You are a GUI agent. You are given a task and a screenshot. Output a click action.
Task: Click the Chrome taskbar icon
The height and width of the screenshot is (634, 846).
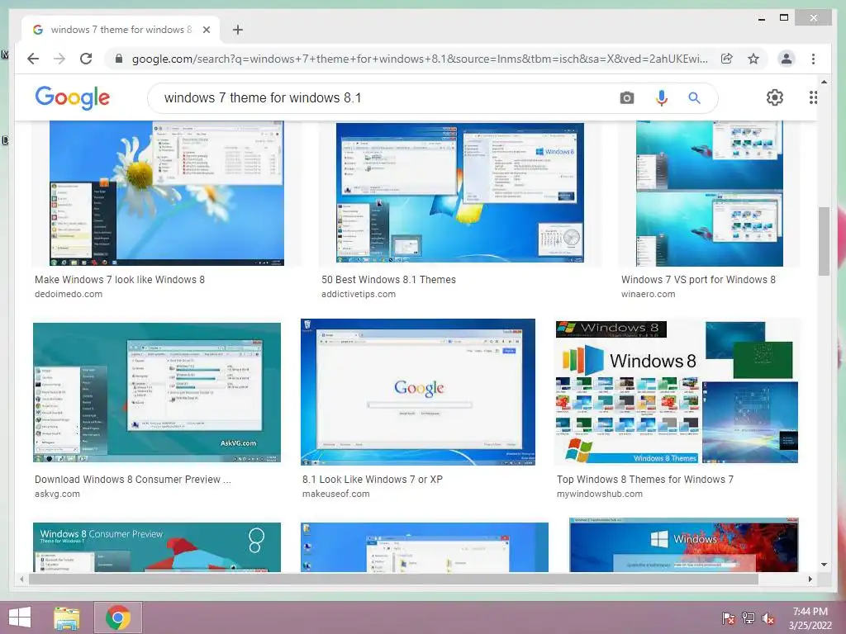(x=118, y=617)
